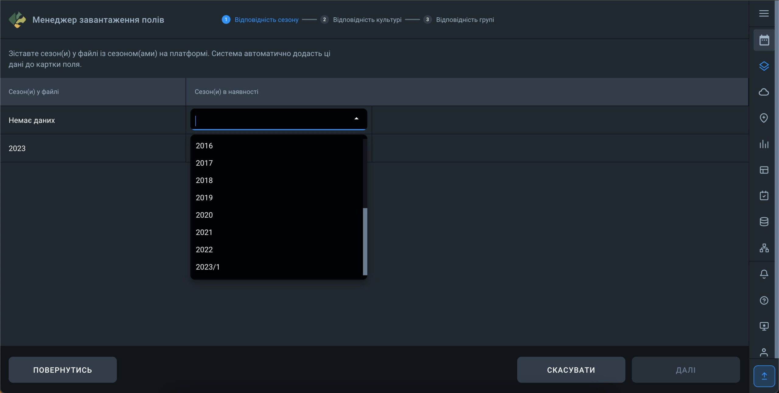Click the dropdown list scrollbar thumb
The height and width of the screenshot is (393, 779).
coord(365,241)
